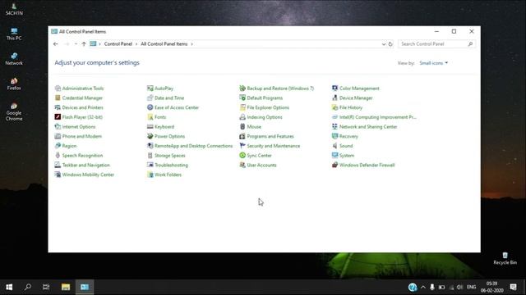The width and height of the screenshot is (526, 295).
Task: Open the recent locations arrow
Action: pos(76,43)
